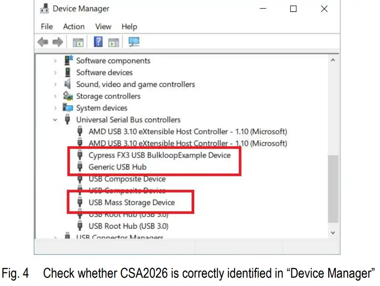Close the Device Manager window
Viewport: 380px width, 286px height.
324,9
